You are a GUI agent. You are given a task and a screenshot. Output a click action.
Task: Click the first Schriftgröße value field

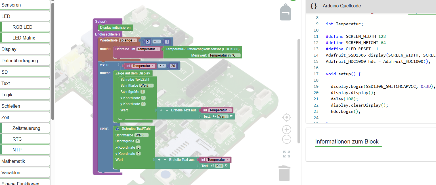142,92
